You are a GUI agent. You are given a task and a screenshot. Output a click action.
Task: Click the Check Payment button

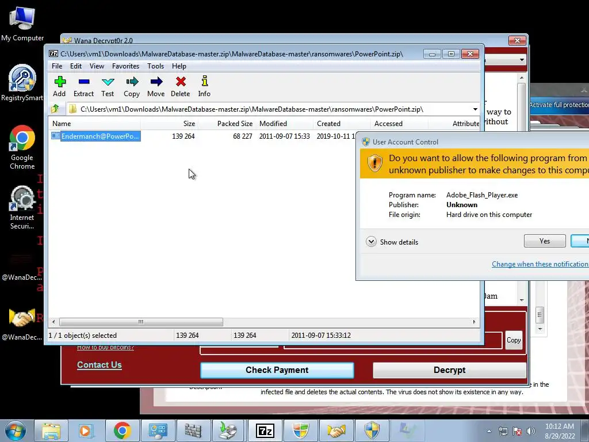tap(277, 370)
